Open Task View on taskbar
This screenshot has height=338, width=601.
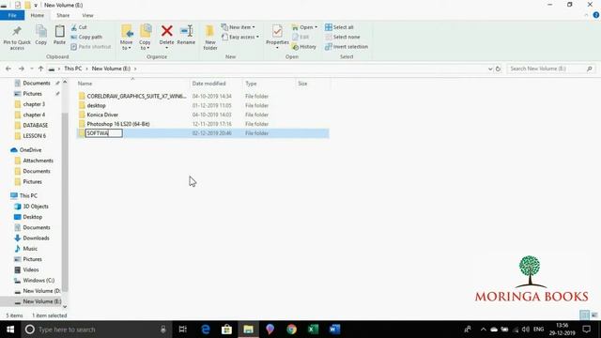coord(183,330)
